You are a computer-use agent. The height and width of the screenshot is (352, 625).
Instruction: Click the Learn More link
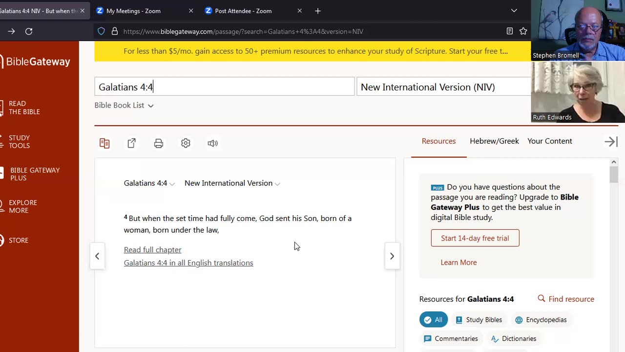click(458, 262)
